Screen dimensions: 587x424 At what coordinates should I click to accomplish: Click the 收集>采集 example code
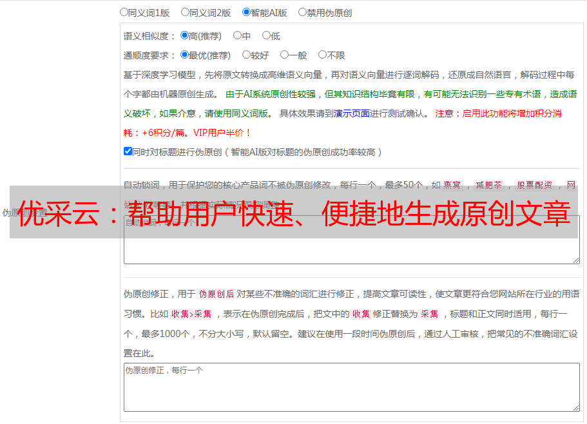click(191, 314)
